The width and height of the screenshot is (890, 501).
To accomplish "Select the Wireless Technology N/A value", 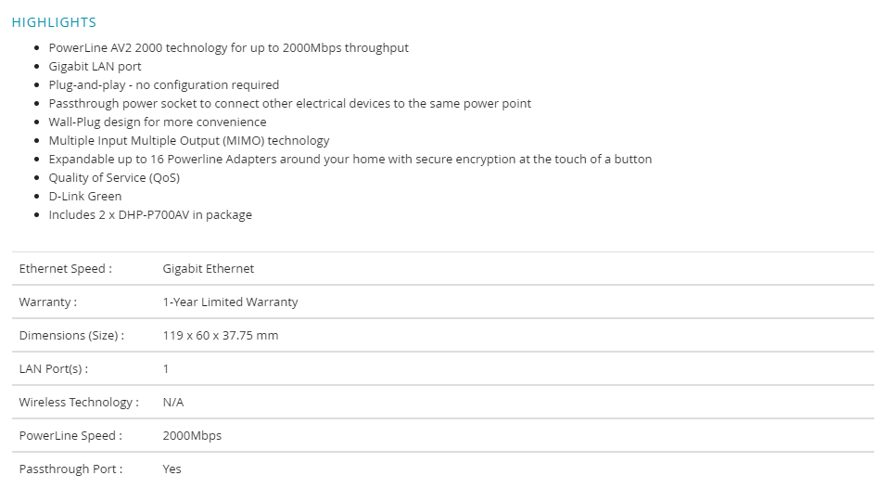I will [173, 402].
